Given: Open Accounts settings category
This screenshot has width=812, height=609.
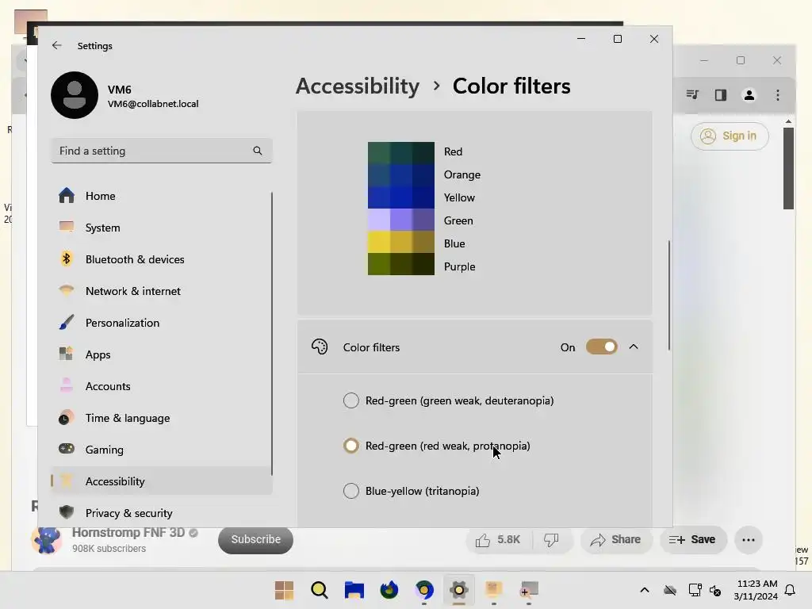Looking at the screenshot, I should [162, 386].
